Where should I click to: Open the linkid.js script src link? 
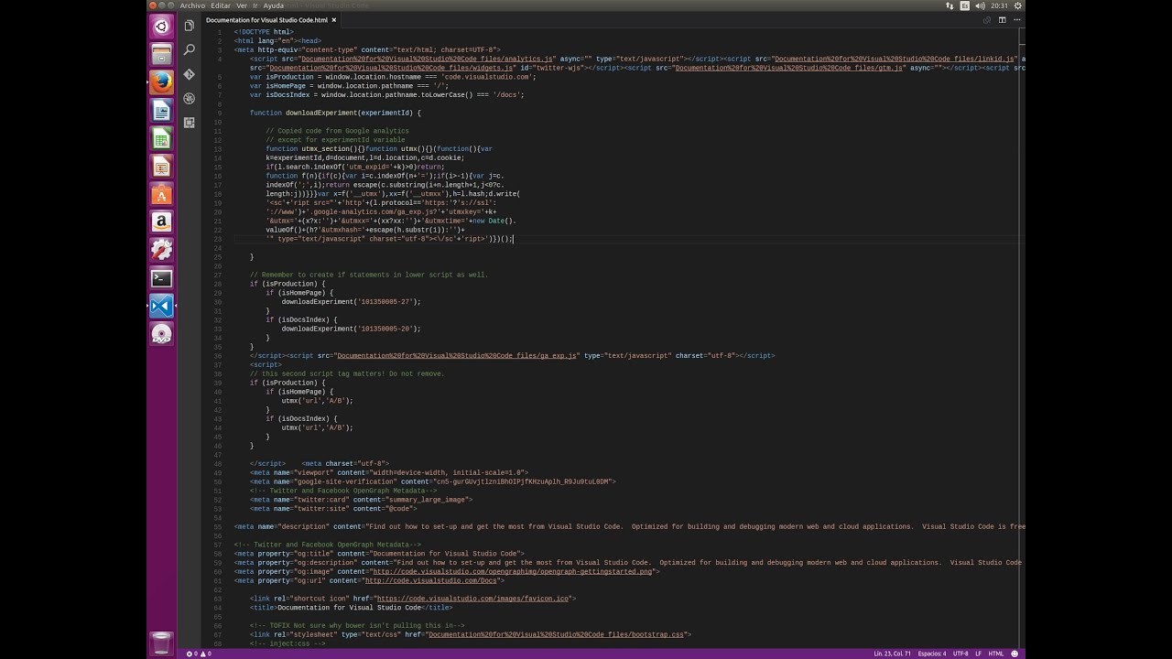coord(894,59)
